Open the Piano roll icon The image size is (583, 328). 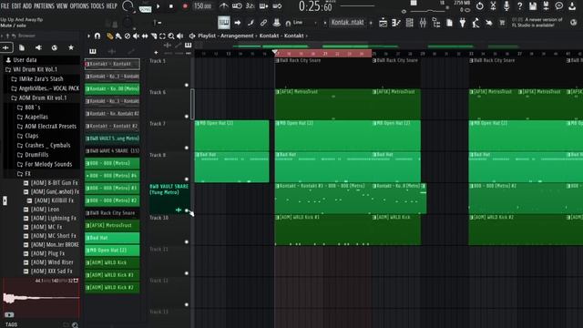(x=396, y=23)
